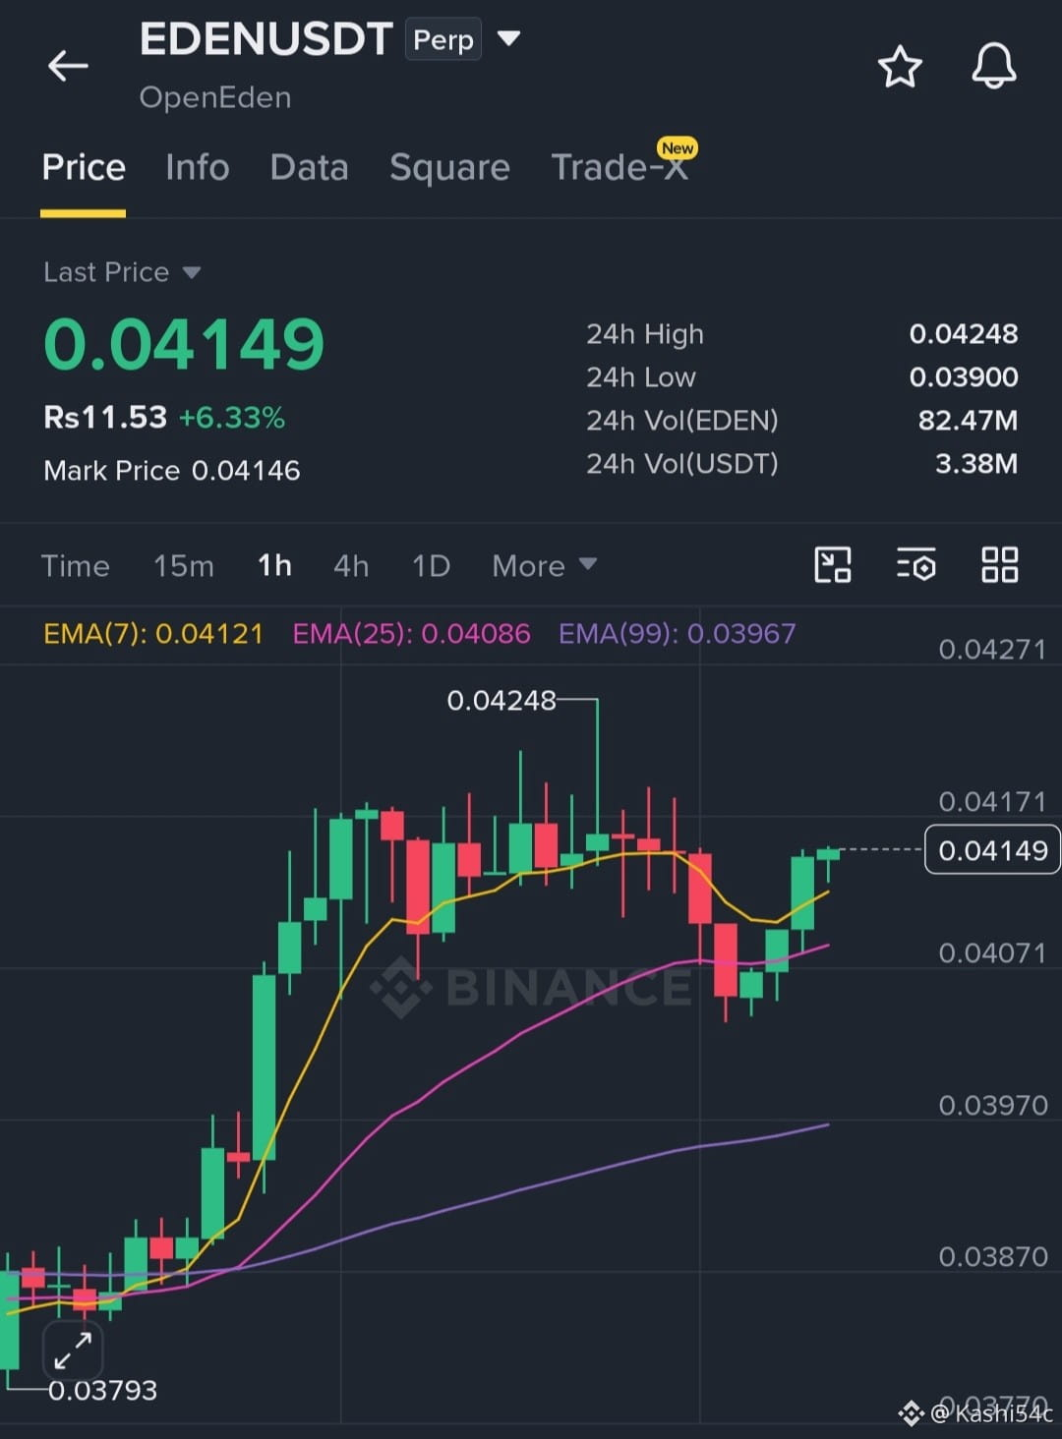Tap the 0.03870 price axis label
Screen dimensions: 1062x1439
coord(992,1256)
